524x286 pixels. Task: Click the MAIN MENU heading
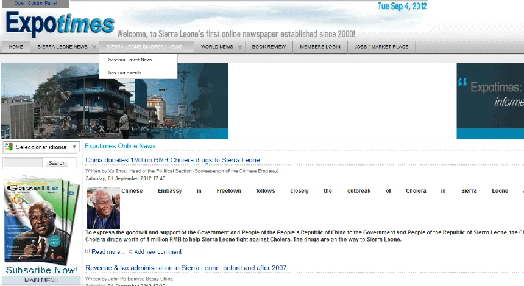point(41,281)
